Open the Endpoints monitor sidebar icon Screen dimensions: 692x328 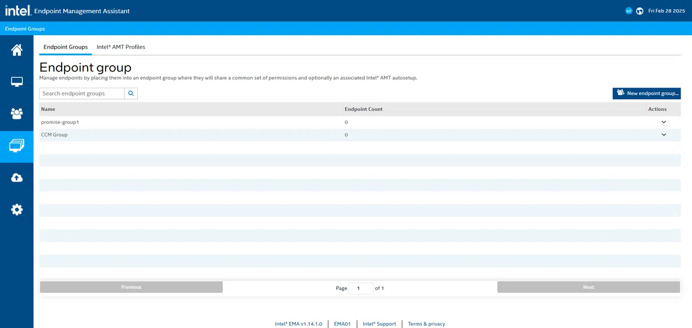click(x=17, y=82)
